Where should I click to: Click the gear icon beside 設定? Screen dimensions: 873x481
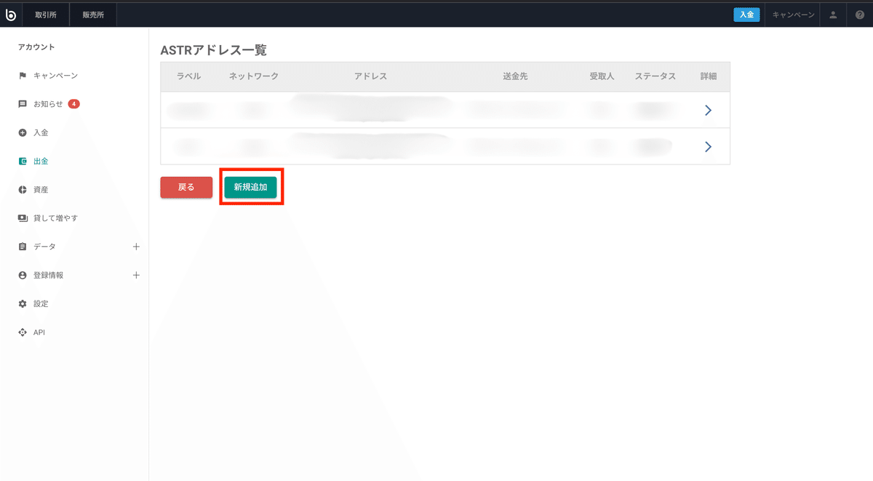pyautogui.click(x=23, y=303)
